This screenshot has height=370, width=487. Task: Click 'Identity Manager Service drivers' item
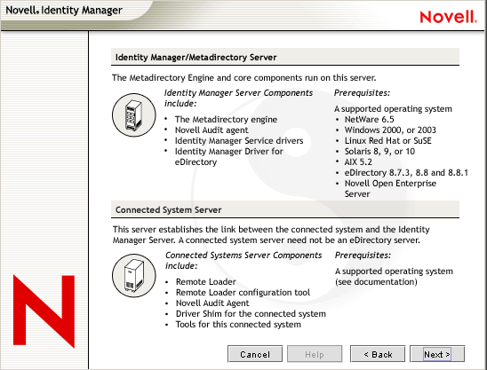(x=239, y=140)
